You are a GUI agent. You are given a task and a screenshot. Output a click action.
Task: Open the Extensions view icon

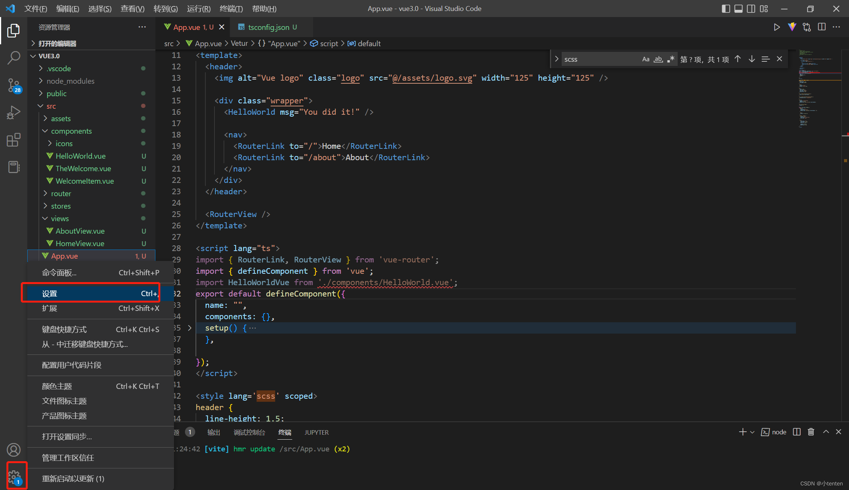14,140
